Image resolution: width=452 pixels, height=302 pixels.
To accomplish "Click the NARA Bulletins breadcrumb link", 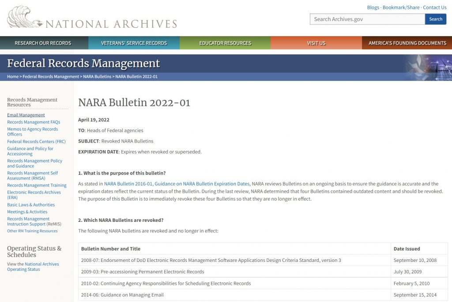I will (x=97, y=77).
